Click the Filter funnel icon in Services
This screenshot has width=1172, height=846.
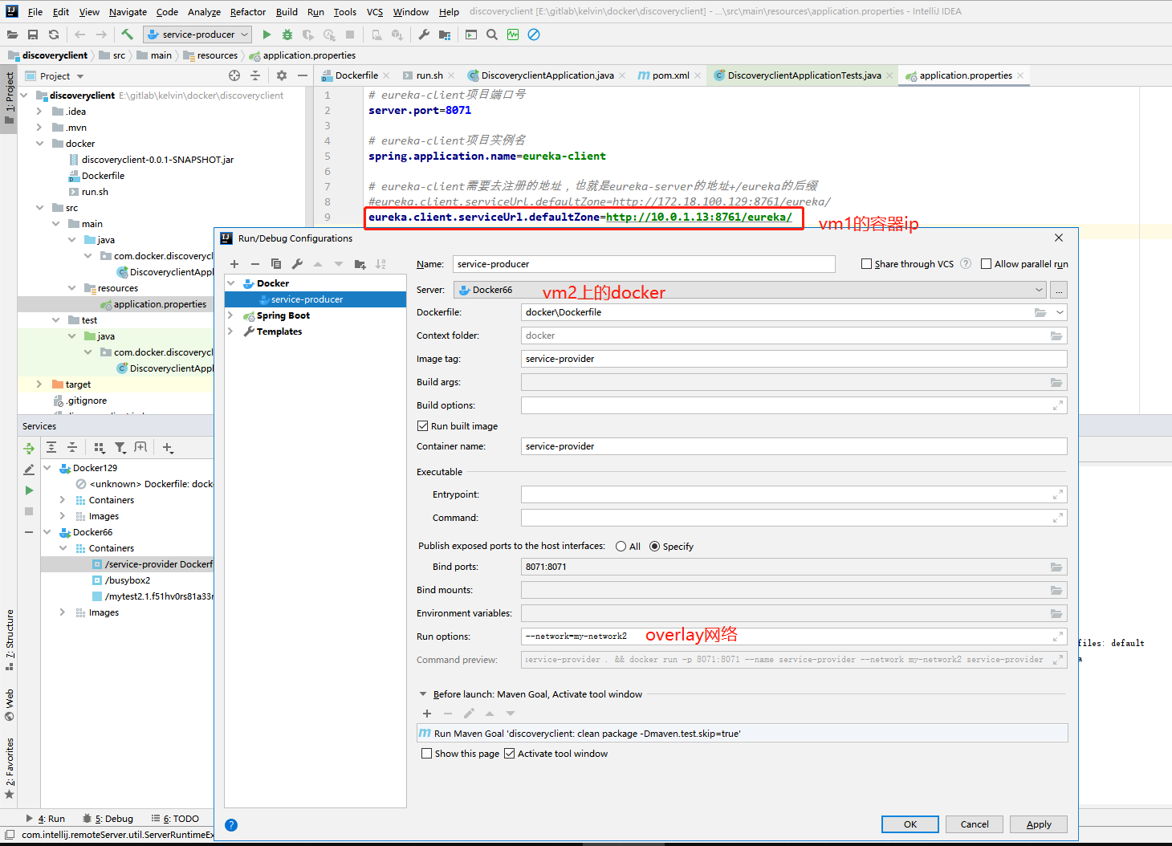tap(120, 448)
